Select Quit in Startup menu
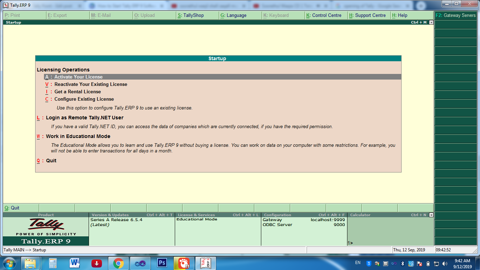 46,161
